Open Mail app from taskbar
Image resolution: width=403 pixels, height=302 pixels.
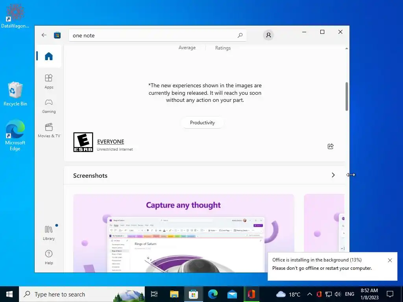(x=232, y=294)
